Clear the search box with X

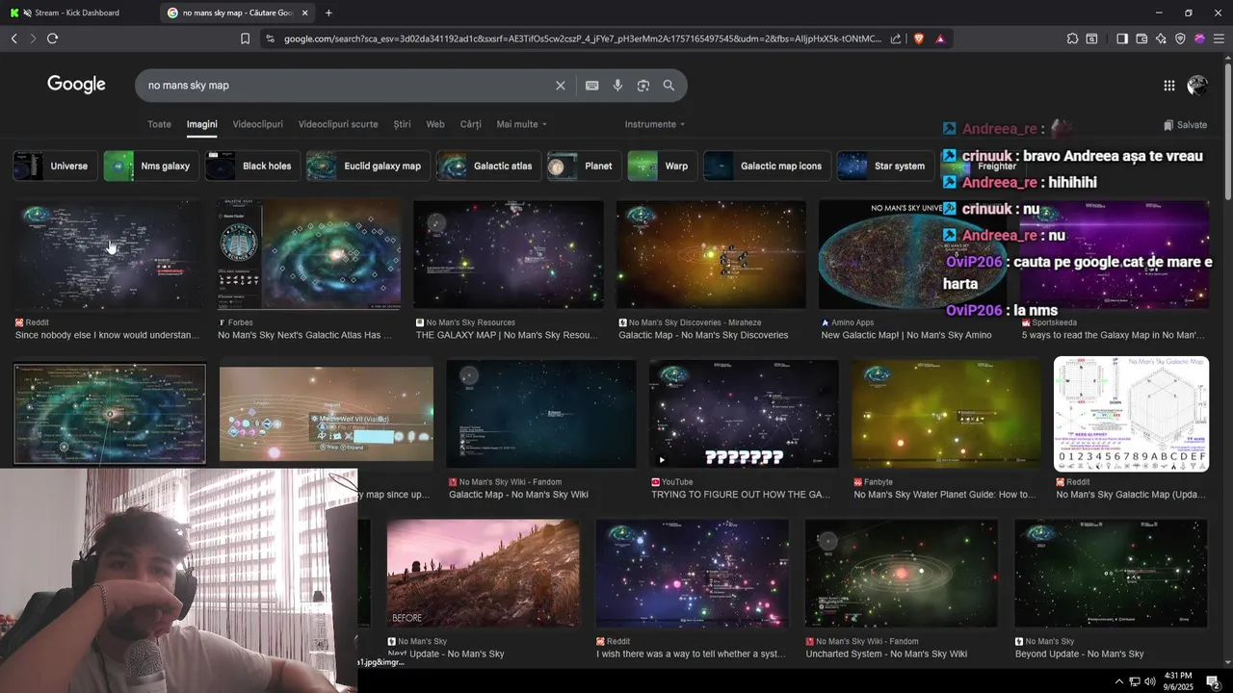pyautogui.click(x=561, y=86)
